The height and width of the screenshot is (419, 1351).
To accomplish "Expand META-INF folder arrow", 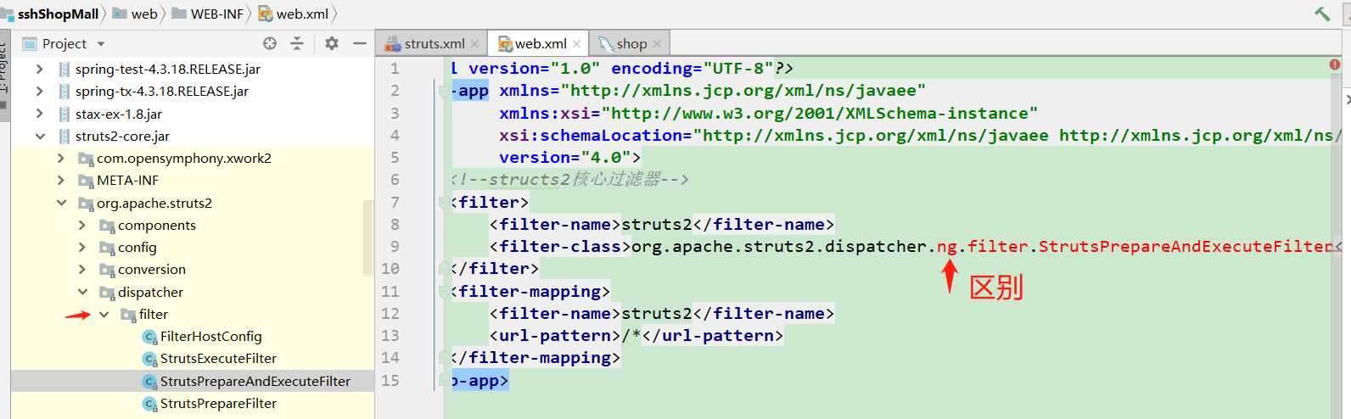I will pyautogui.click(x=60, y=180).
